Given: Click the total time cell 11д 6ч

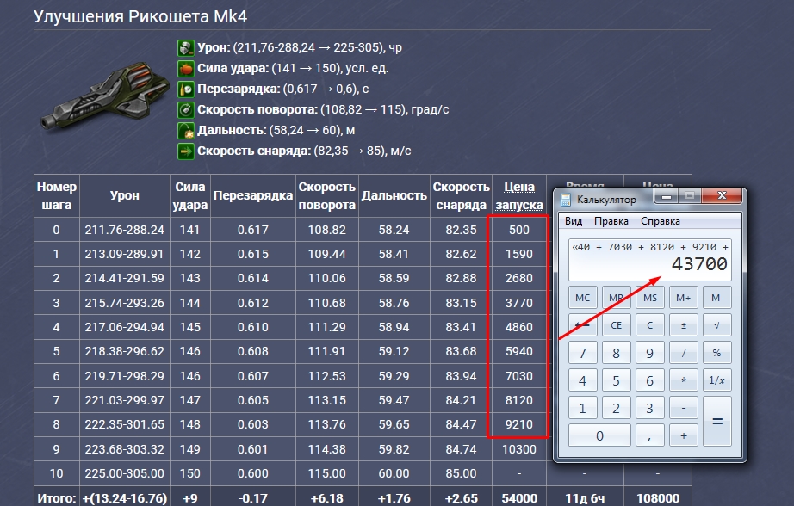Looking at the screenshot, I should 585,498.
